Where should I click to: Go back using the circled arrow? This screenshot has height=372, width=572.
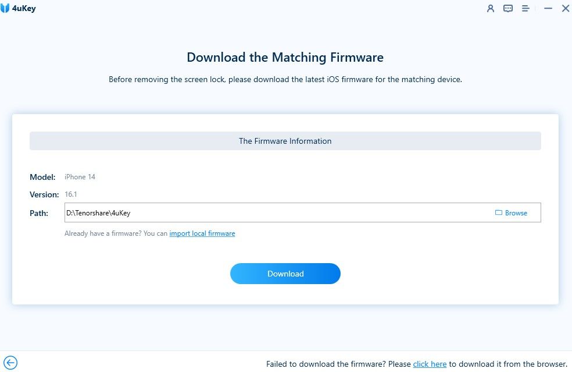pos(10,362)
